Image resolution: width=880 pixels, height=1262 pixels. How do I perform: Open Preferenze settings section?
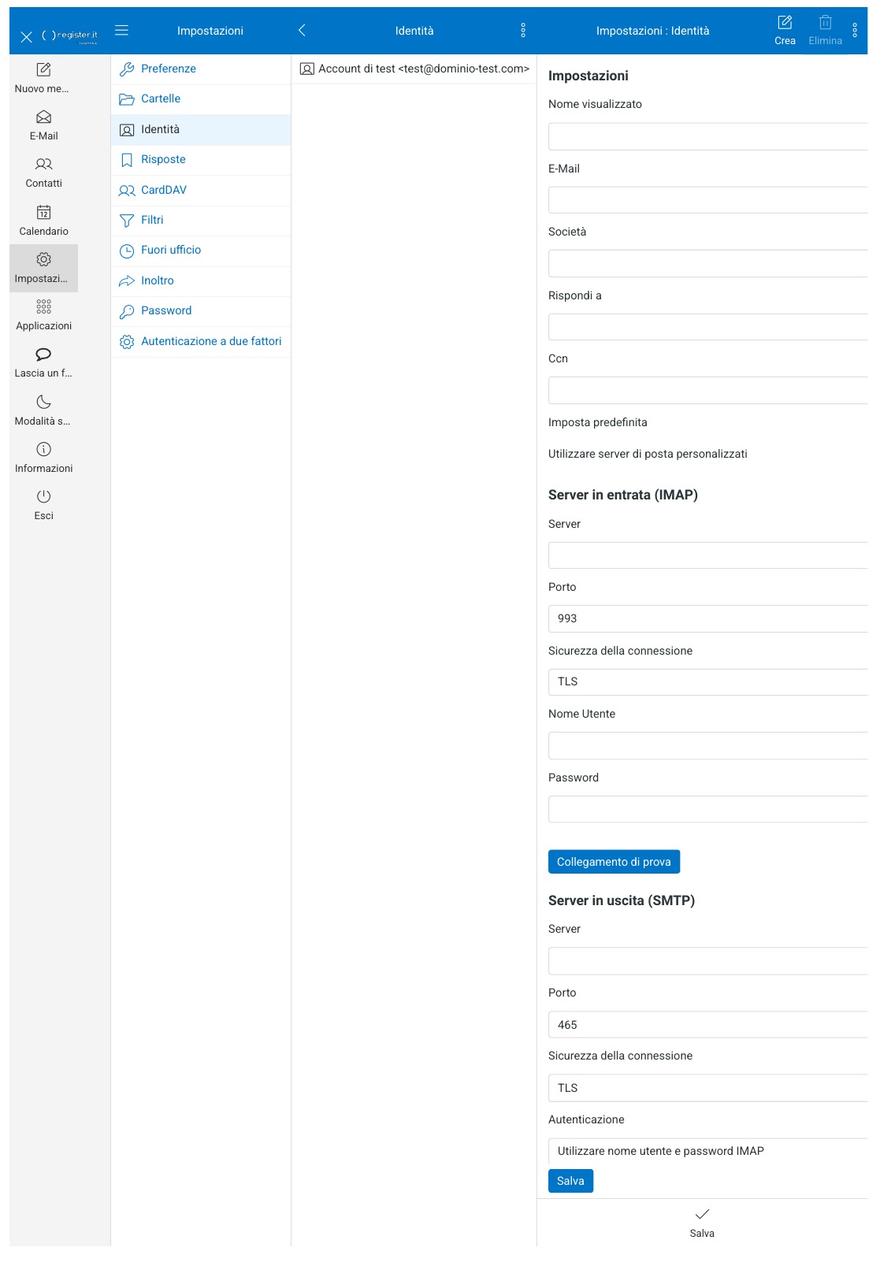click(201, 69)
